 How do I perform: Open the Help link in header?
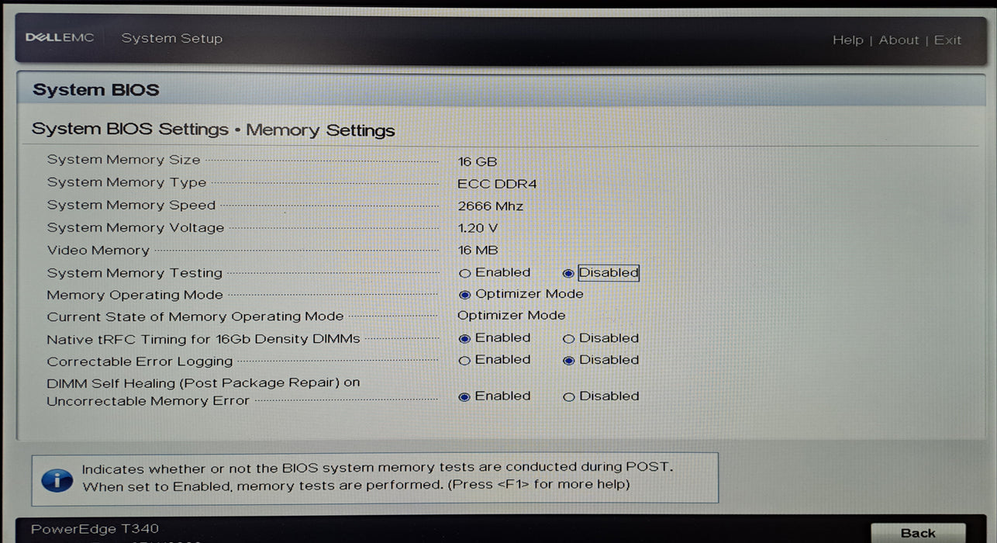[x=847, y=40]
